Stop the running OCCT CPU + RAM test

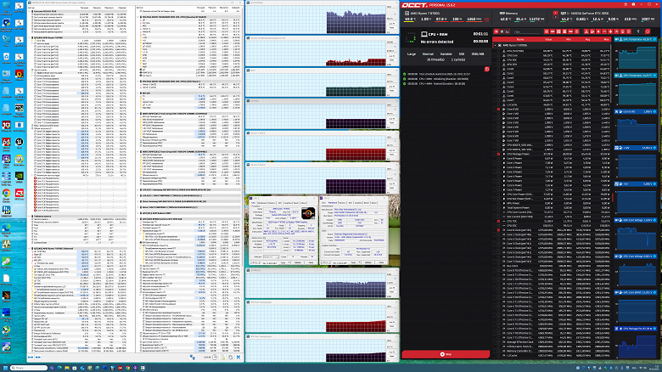point(446,354)
